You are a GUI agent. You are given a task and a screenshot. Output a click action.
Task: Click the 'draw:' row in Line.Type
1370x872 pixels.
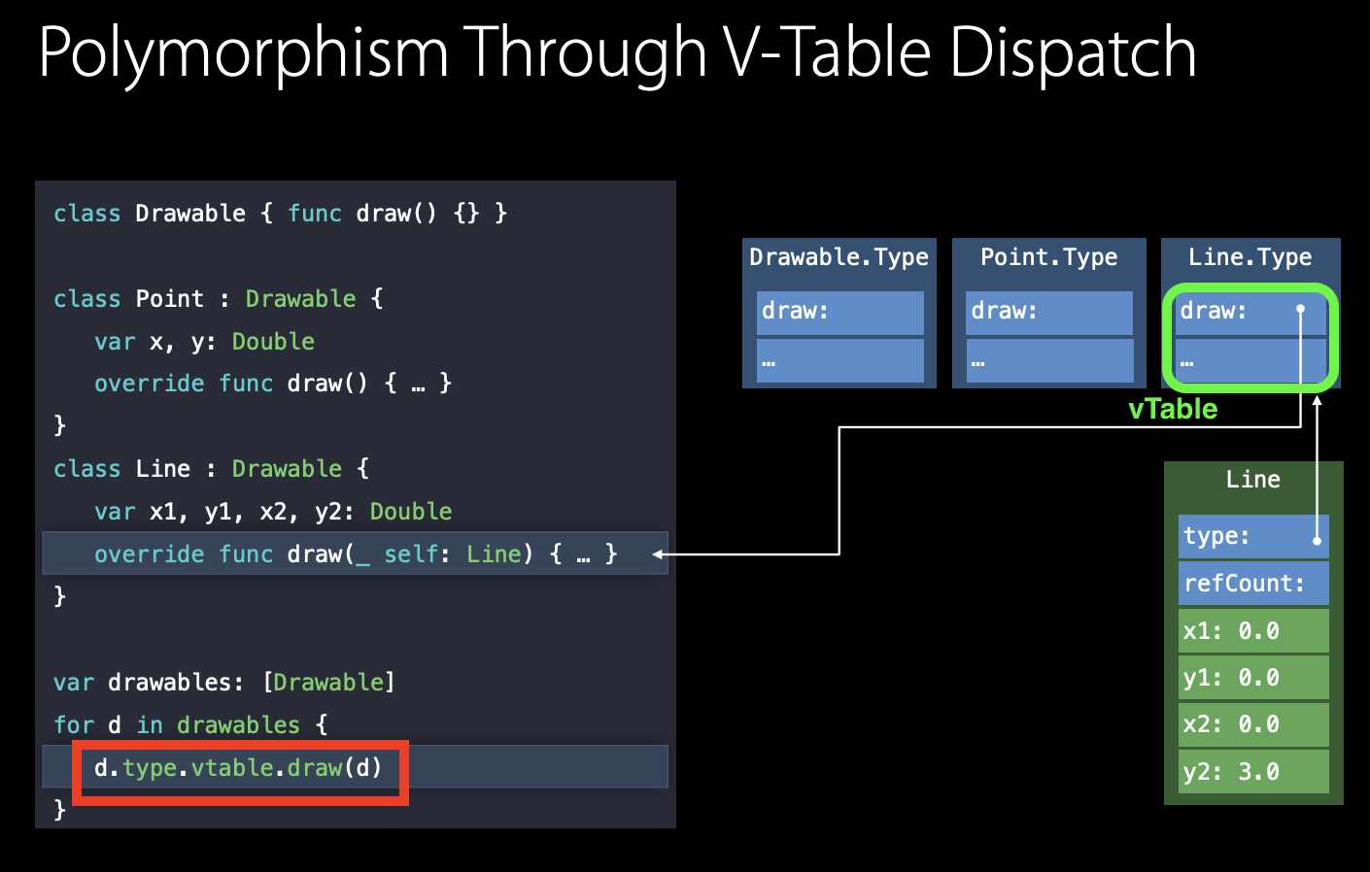[1250, 313]
